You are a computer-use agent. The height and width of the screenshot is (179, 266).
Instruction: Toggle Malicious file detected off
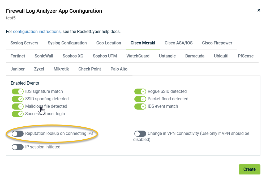coord(18,106)
